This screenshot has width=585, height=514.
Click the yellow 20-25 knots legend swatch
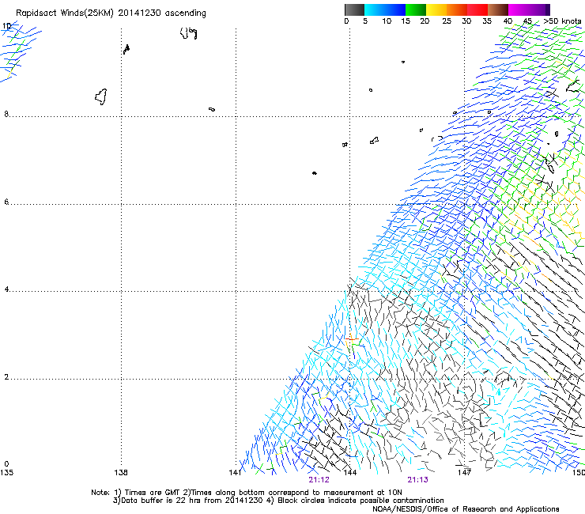coord(436,9)
